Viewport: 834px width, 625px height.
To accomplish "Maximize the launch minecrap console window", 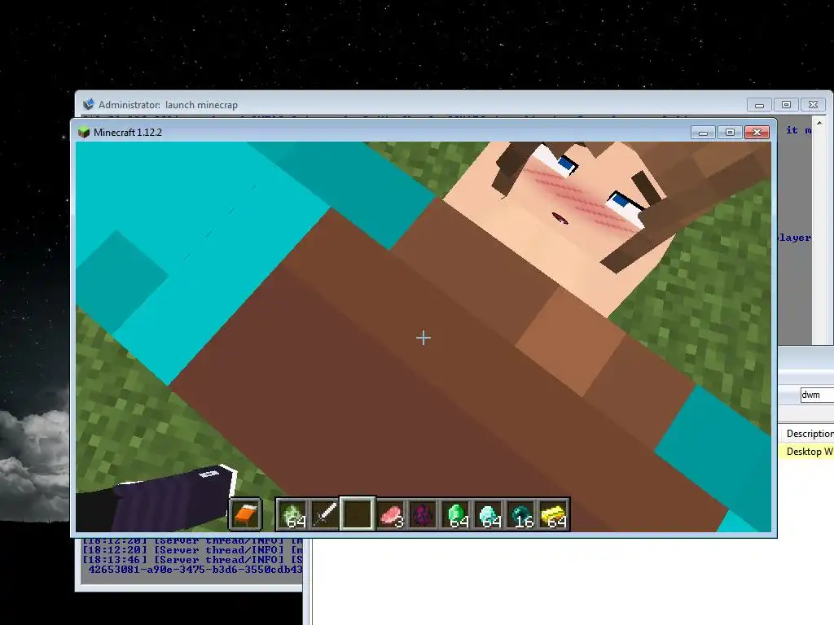I will 786,105.
